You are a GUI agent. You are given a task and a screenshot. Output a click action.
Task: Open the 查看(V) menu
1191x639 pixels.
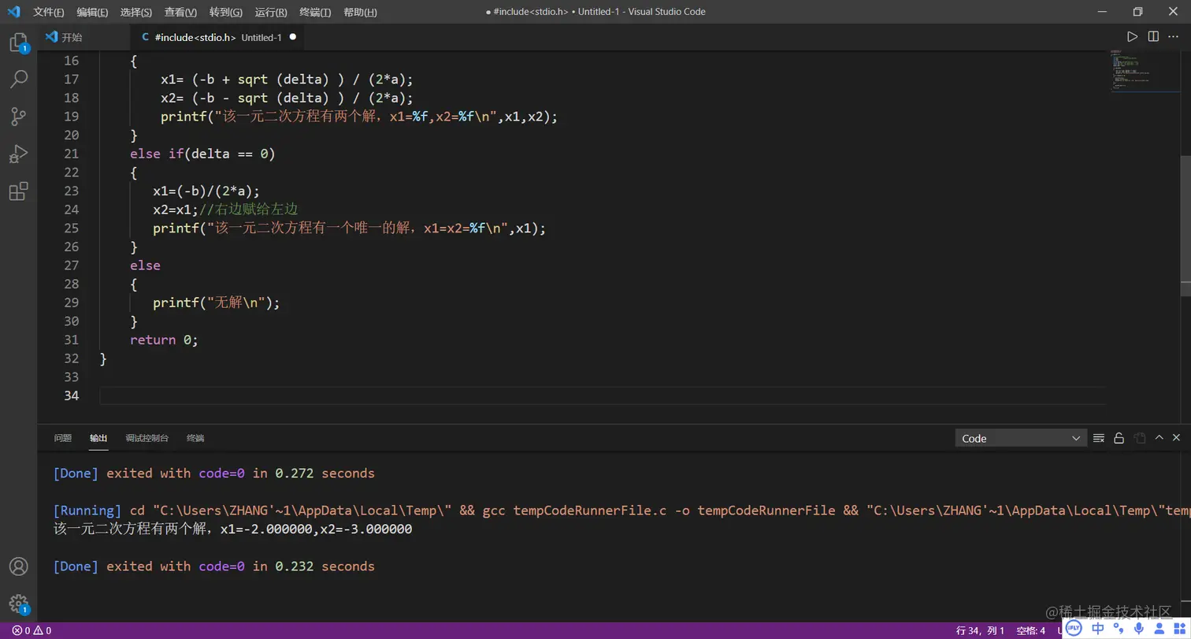pyautogui.click(x=180, y=12)
